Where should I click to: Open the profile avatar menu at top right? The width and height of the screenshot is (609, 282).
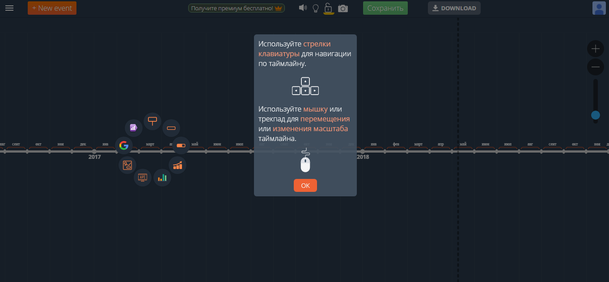(599, 8)
